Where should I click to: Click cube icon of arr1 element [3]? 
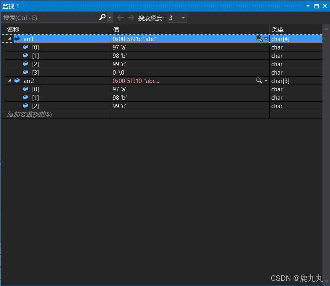pos(26,72)
